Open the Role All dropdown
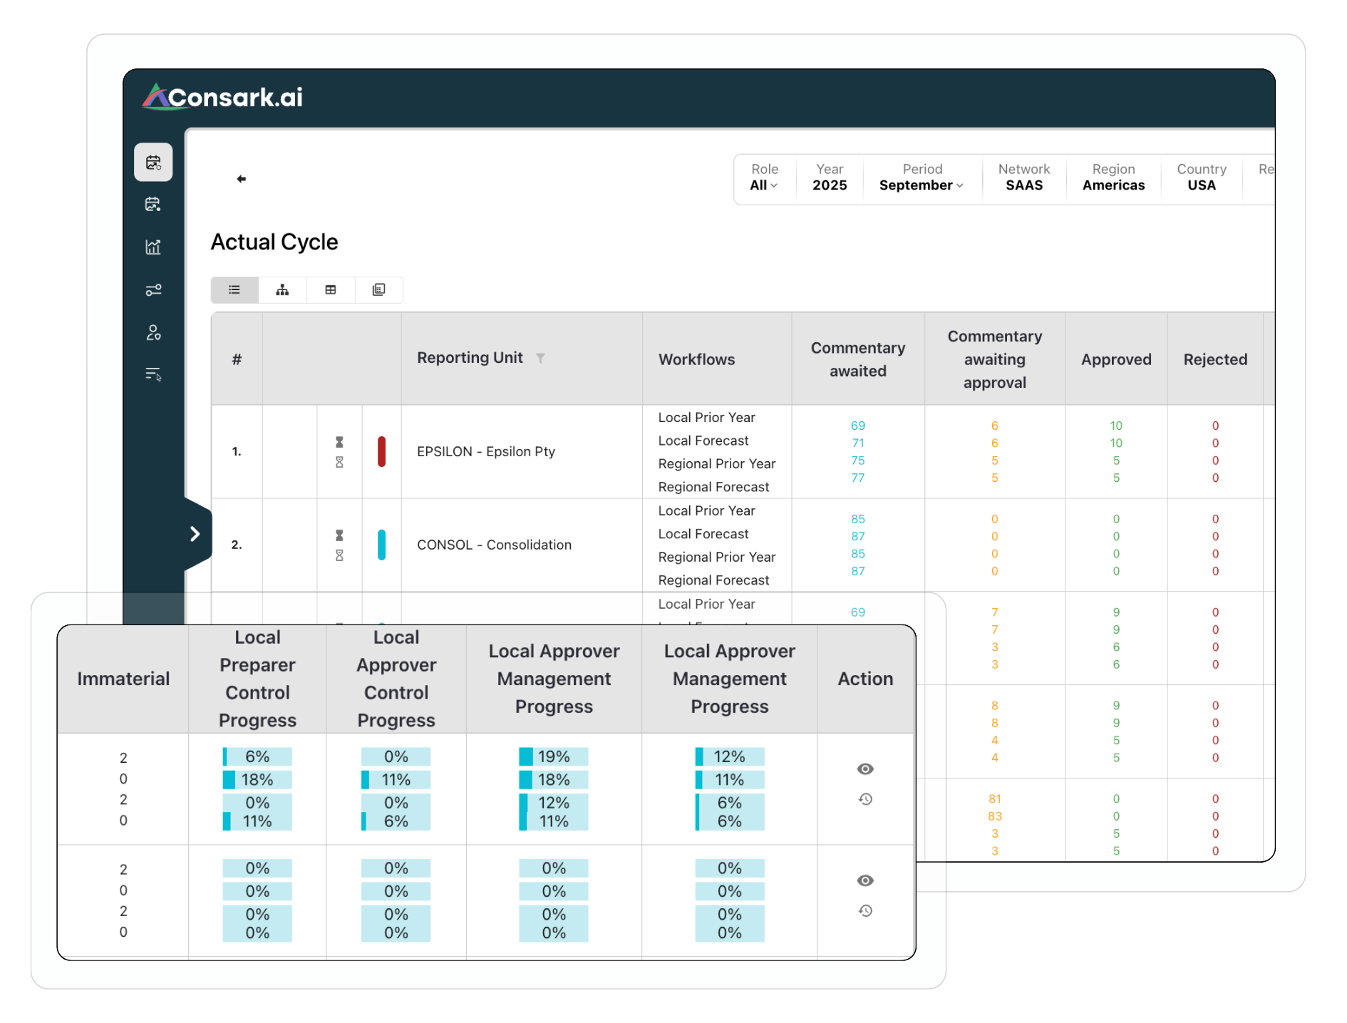Viewport: 1347px width, 1023px height. coord(763,185)
